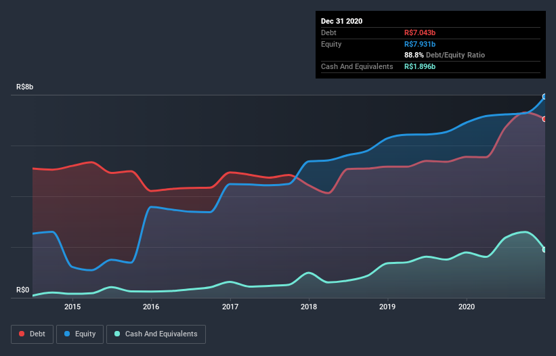Click the 88.8% Debt/Equity Ratio text
Screen dimensions: 556x356
pyautogui.click(x=445, y=55)
